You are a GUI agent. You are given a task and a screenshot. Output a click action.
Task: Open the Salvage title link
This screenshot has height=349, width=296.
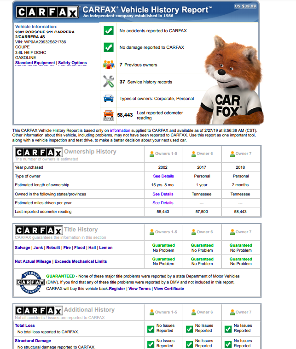coord(23,248)
